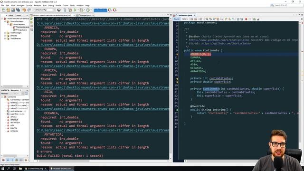
Task: Click the Debug Project toolbar icon
Action: (81, 10)
